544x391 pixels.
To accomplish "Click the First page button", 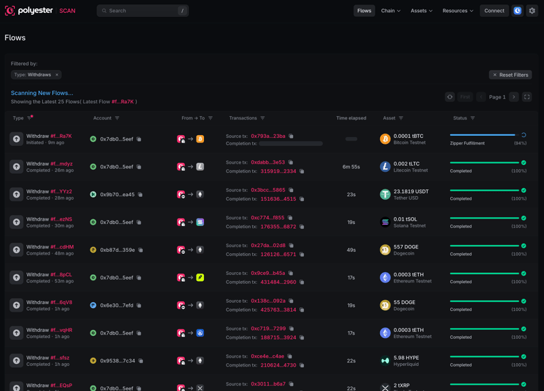I will [x=465, y=97].
